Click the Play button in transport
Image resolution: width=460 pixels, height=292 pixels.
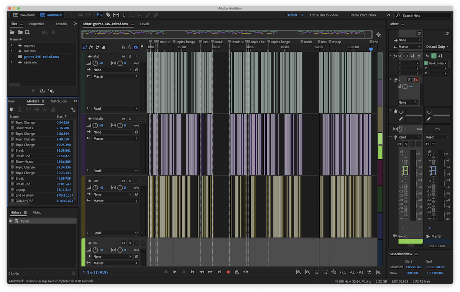tap(175, 272)
